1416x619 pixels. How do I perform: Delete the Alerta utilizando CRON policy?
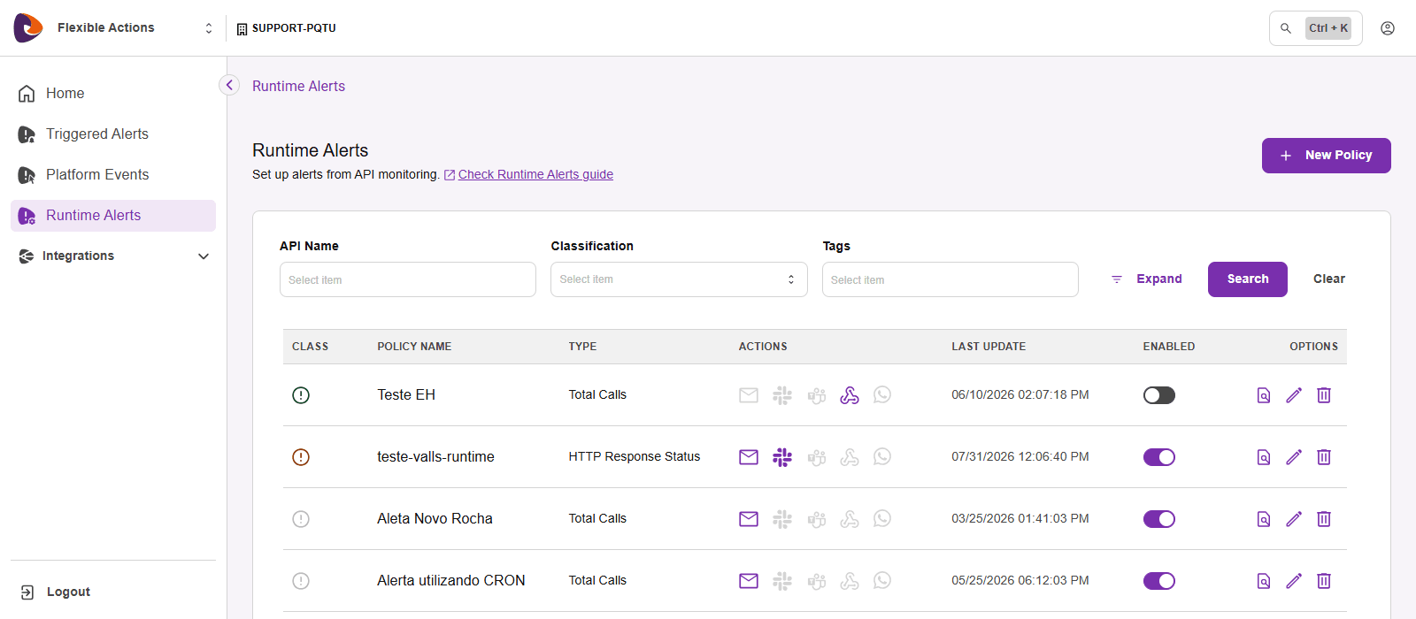pyautogui.click(x=1324, y=581)
